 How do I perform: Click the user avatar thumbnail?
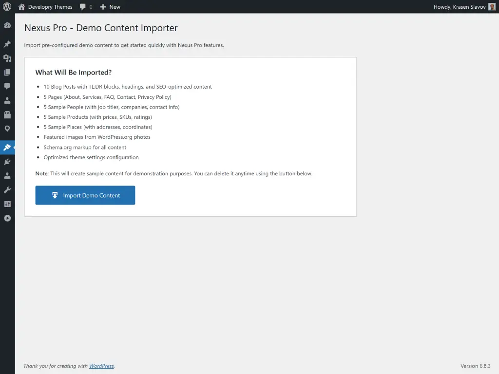(492, 7)
